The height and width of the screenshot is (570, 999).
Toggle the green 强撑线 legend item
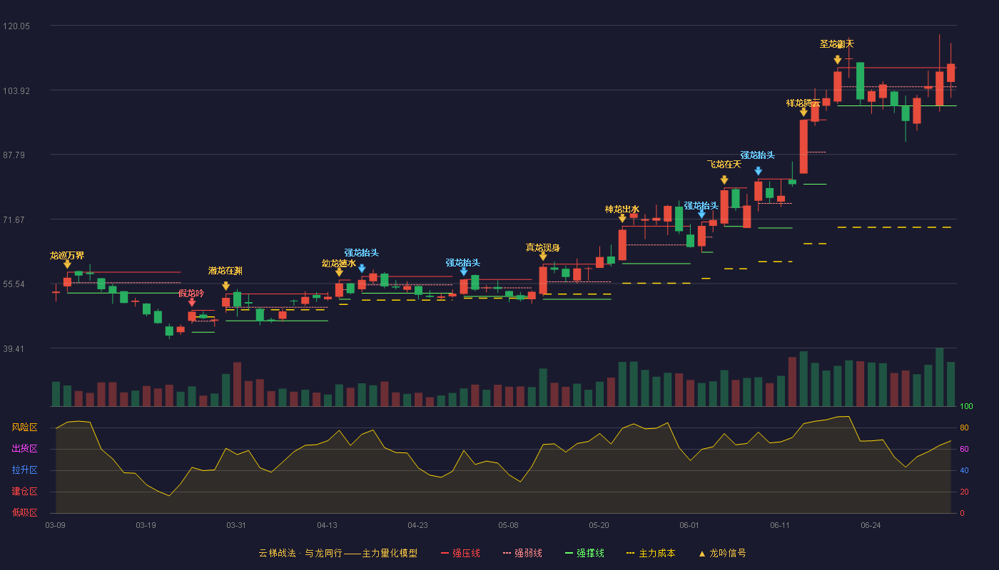(584, 553)
